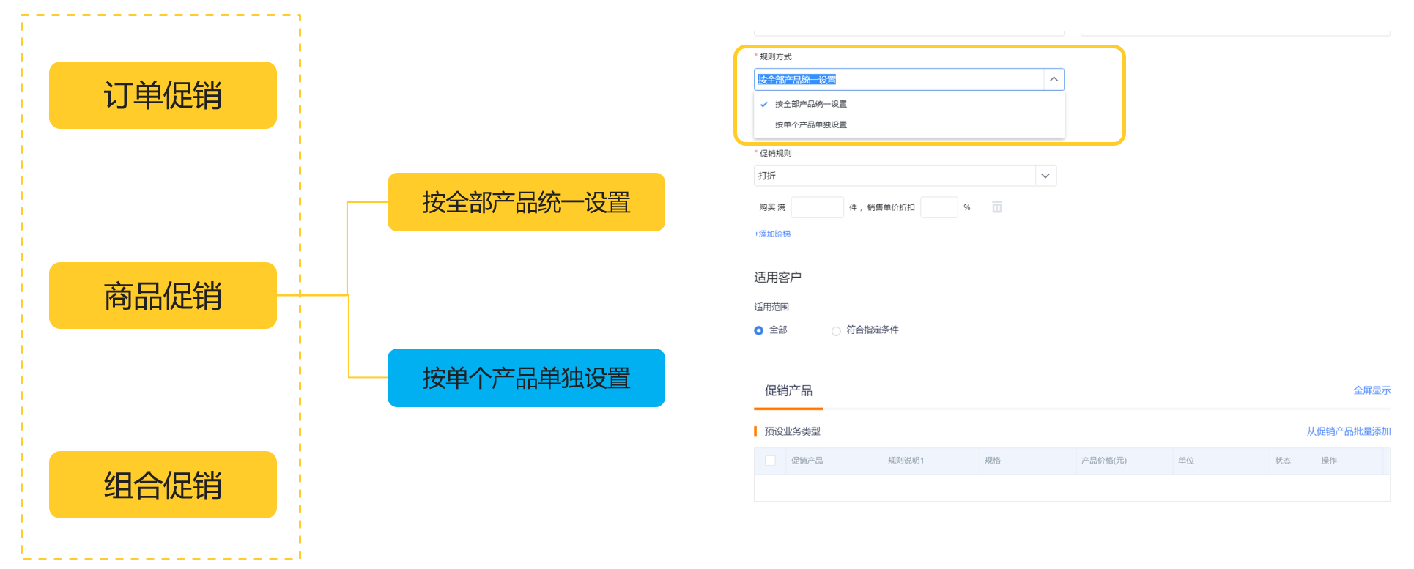This screenshot has height=569, width=1414.
Task: Click the blue 按单个产品单独设置 box
Action: (526, 378)
